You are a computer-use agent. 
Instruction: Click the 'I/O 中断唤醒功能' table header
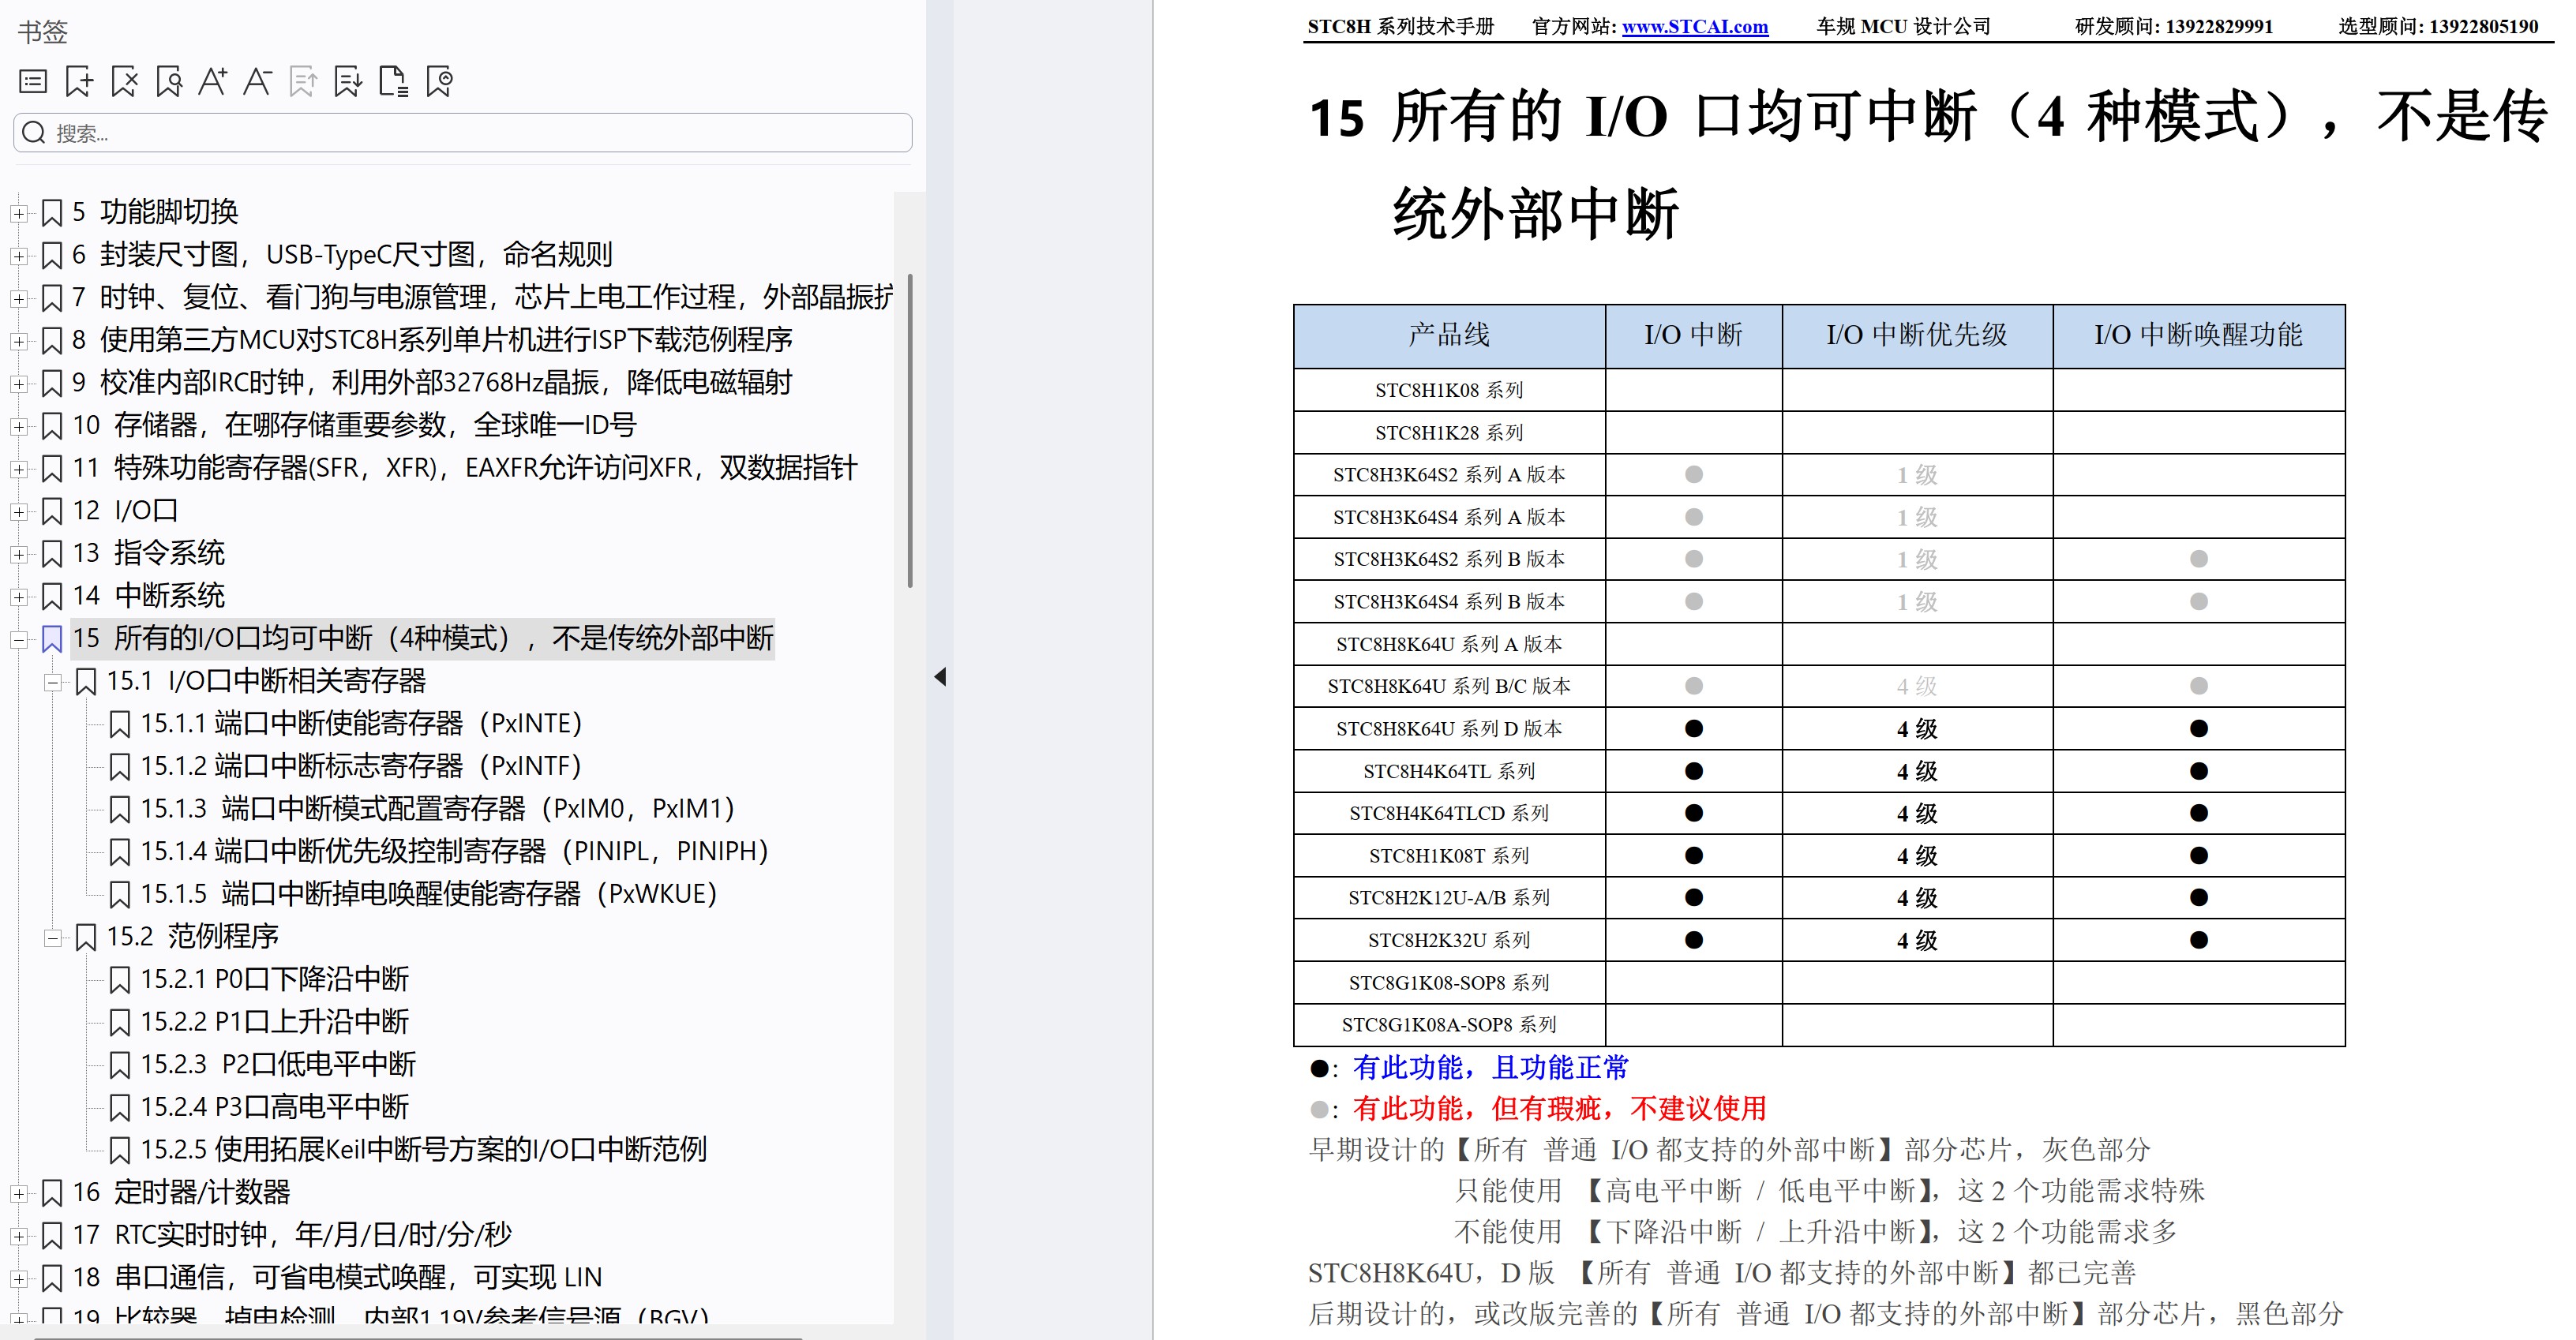click(2198, 336)
